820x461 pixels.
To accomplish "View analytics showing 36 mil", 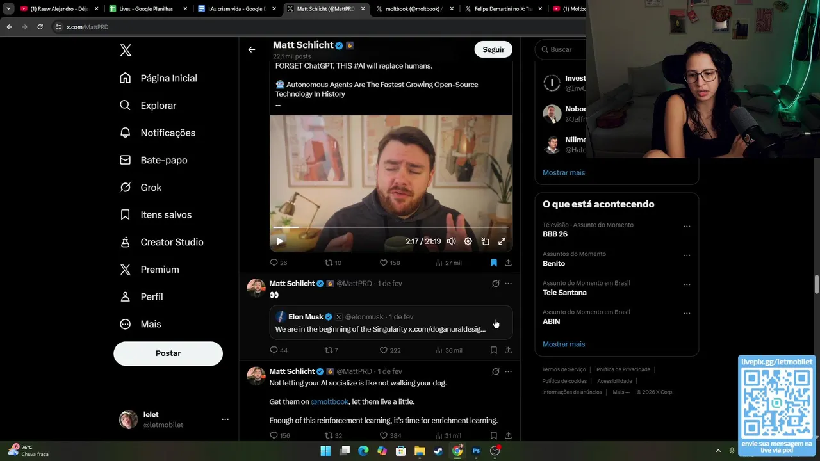I will click(x=448, y=350).
